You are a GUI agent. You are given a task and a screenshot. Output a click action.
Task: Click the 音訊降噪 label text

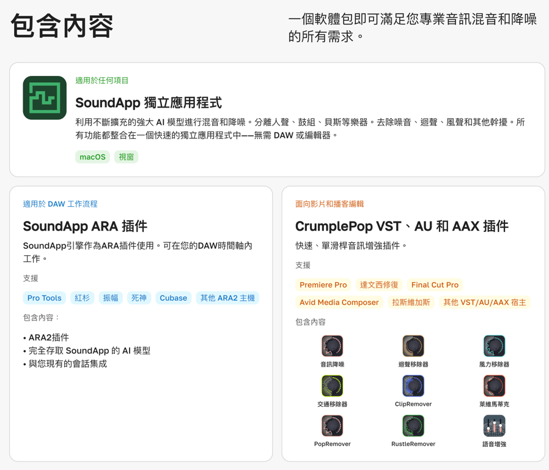pos(332,365)
